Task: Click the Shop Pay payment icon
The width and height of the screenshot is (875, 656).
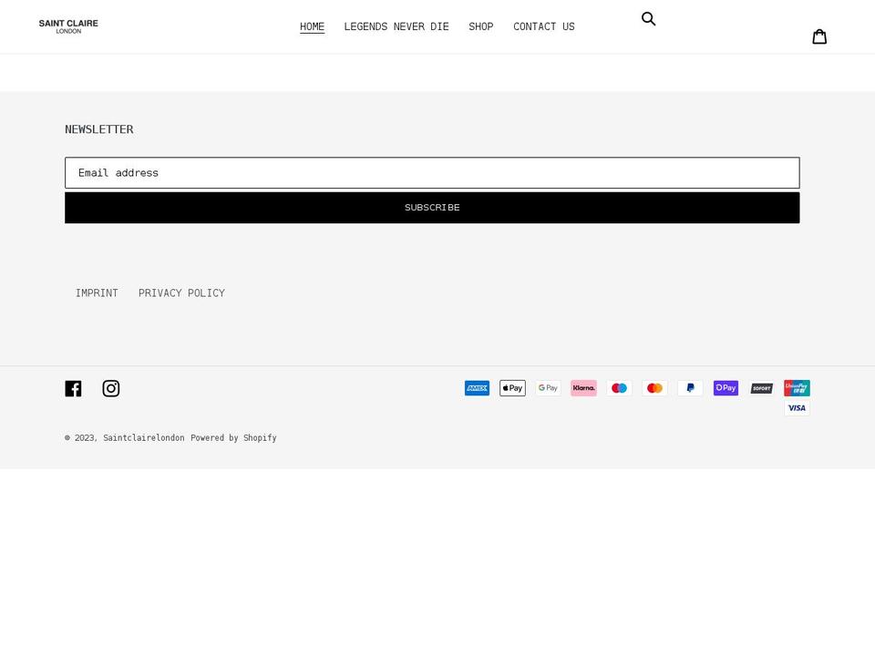Action: point(726,388)
